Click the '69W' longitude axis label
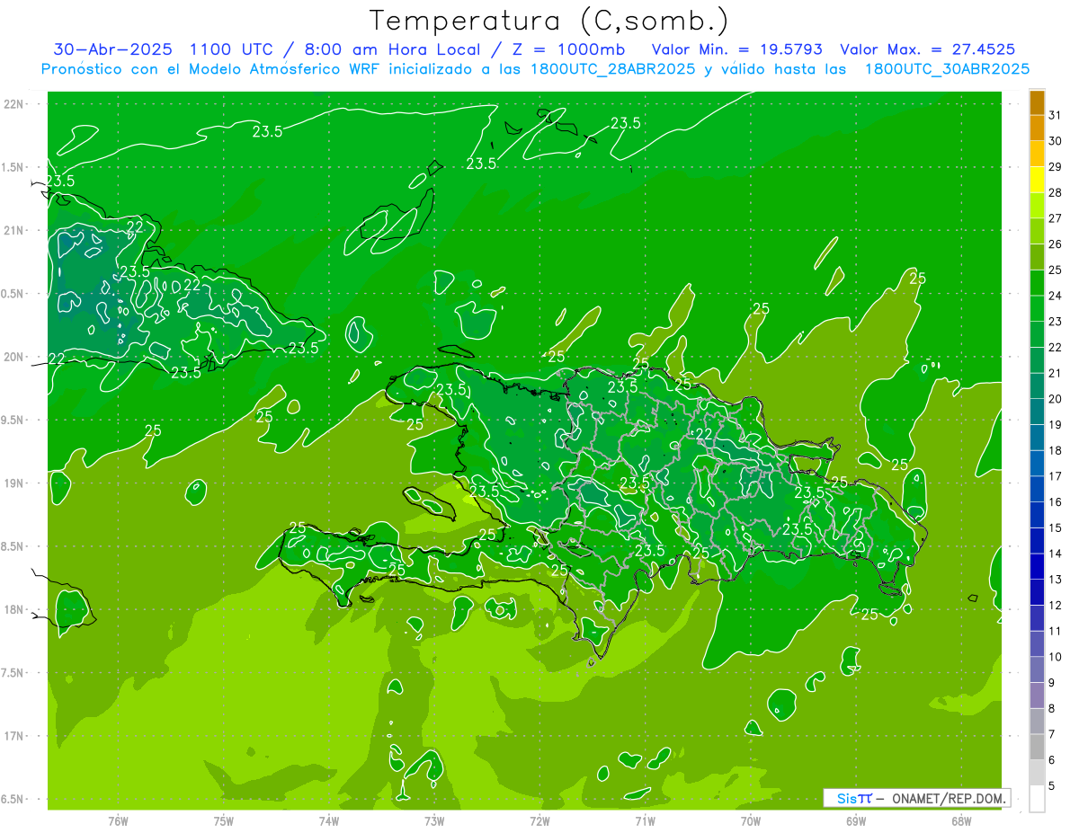The width and height of the screenshot is (1079, 833). click(856, 820)
